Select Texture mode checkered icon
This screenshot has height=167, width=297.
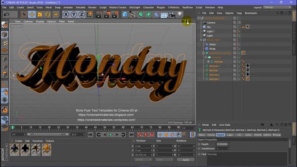[5, 43]
